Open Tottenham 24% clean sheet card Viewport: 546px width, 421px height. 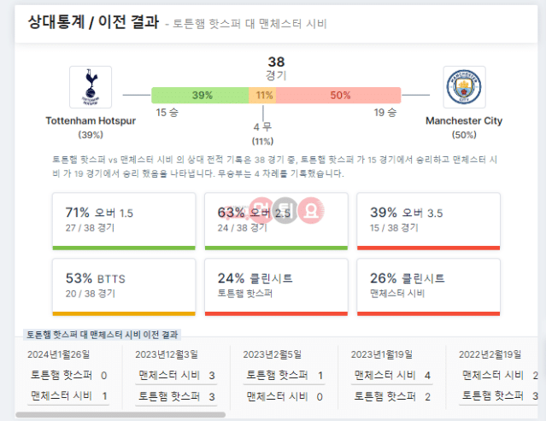(276, 287)
